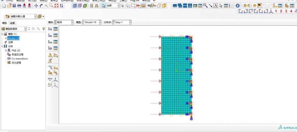Open the 模块 (Module) dropdown
This screenshot has width=297, height=132.
pos(64,22)
